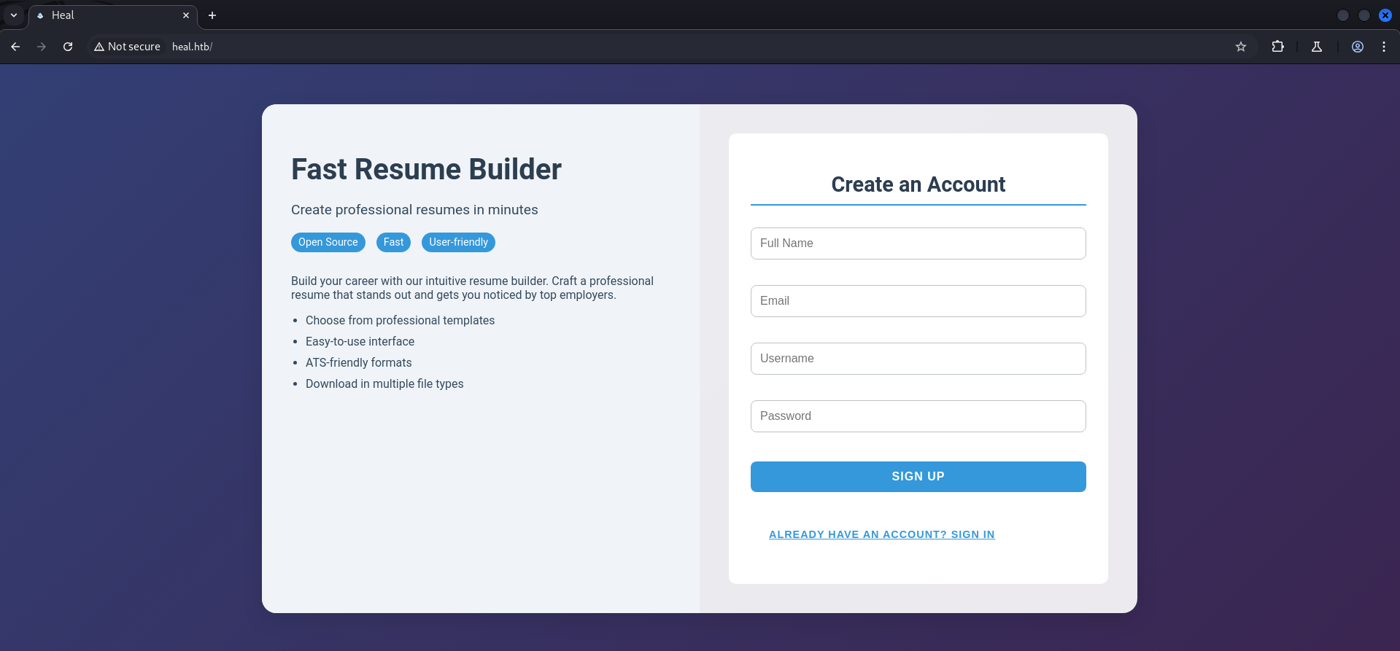
Task: Follow the Already have an account sign in link
Action: point(881,534)
